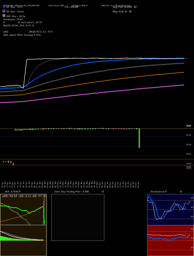Select the '200 Day - 22.54' legend text
This screenshot has height=256, width=194.
[16, 16]
